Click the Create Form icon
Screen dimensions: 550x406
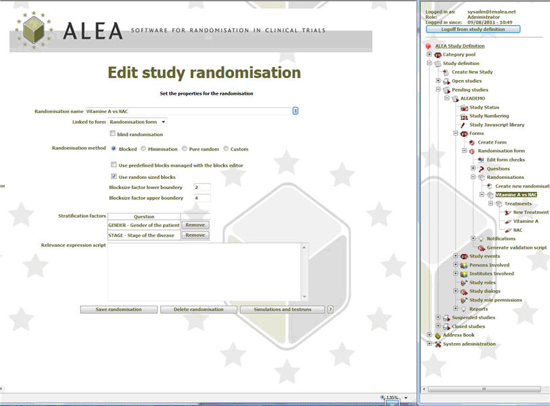(473, 142)
